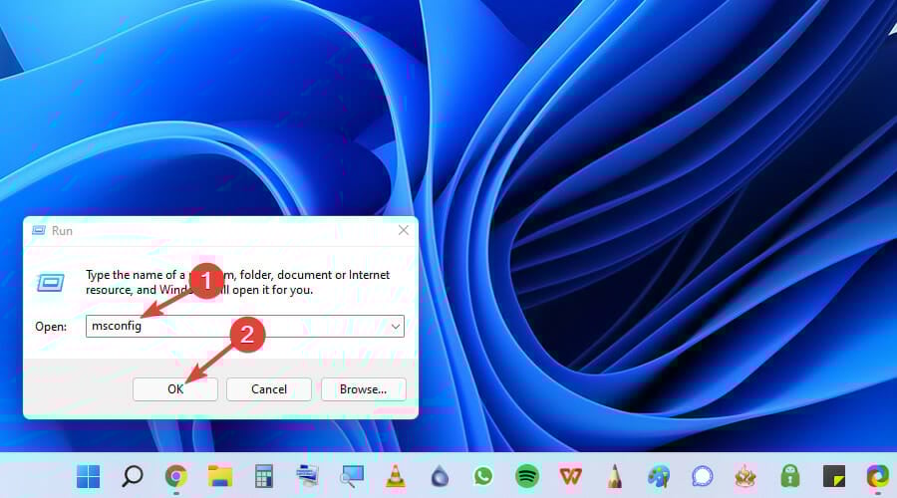897x498 pixels.
Task: Open the monitor with magnifier taskbar icon
Action: coord(352,476)
